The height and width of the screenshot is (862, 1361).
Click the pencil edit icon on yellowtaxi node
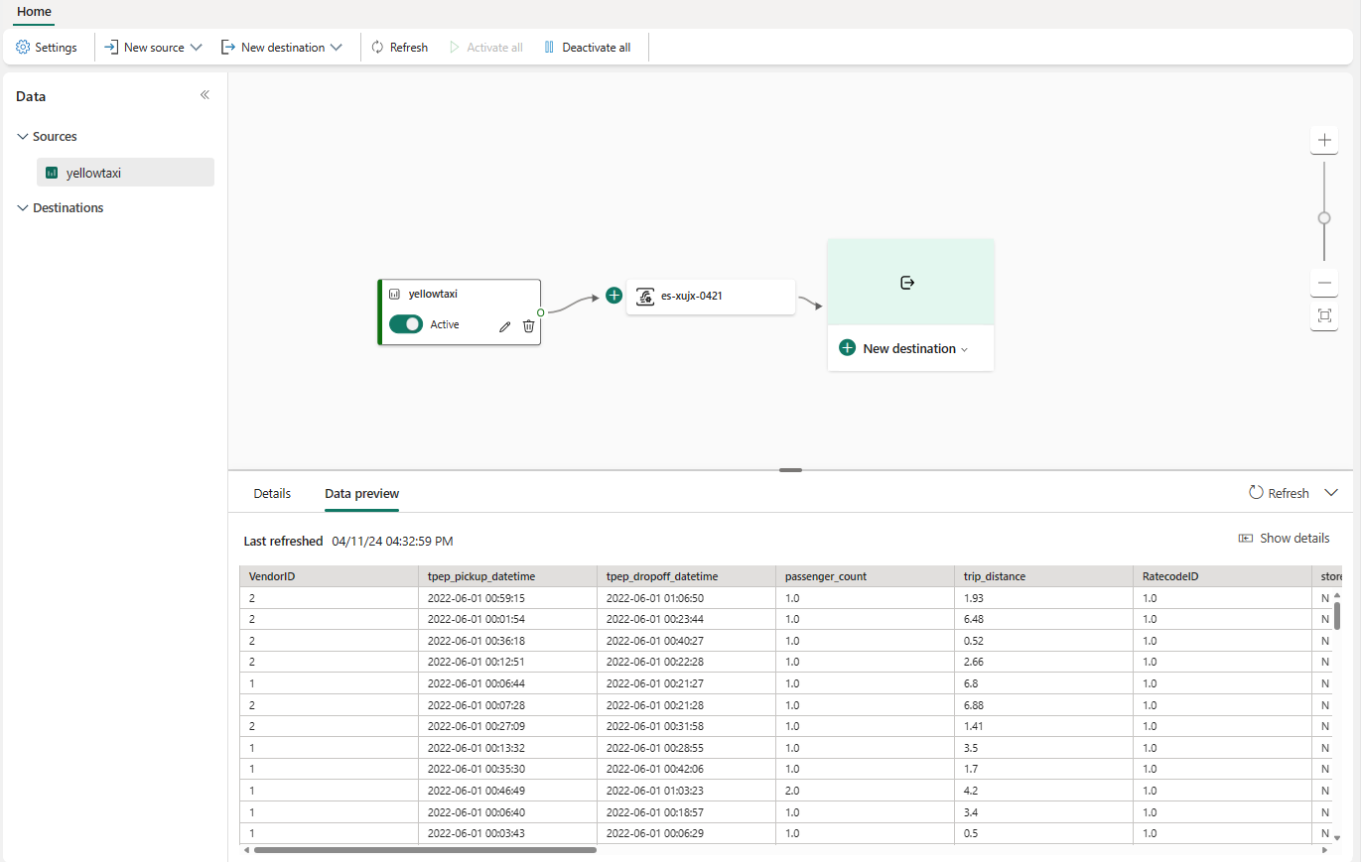[x=504, y=326]
